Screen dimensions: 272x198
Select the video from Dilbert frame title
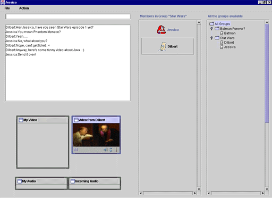92,120
